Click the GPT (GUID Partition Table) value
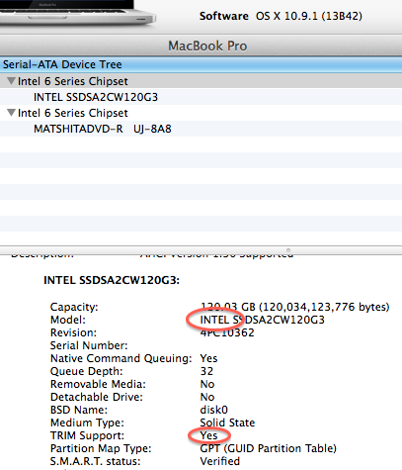 tap(269, 448)
